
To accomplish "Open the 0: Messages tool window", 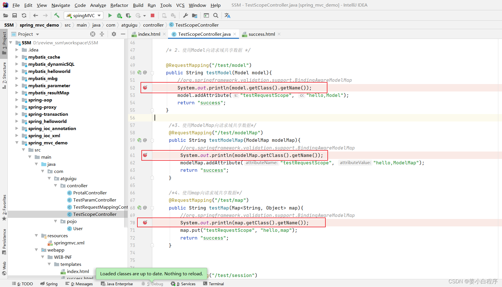I will coord(79,284).
